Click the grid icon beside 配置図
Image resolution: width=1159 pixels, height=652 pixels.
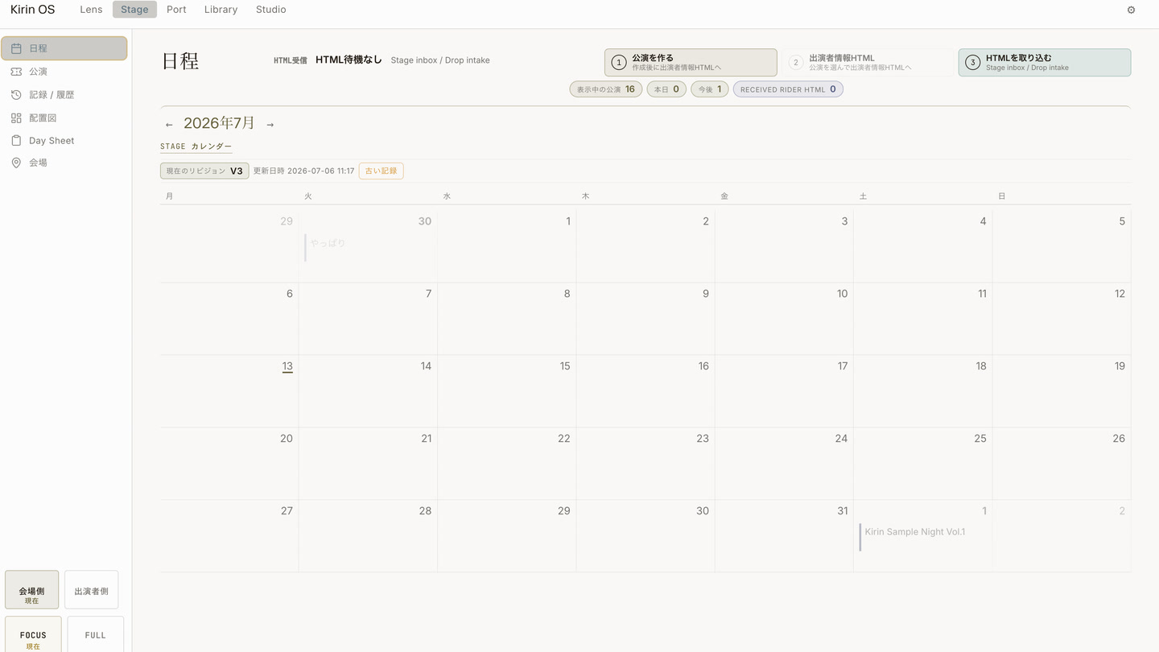pos(16,118)
